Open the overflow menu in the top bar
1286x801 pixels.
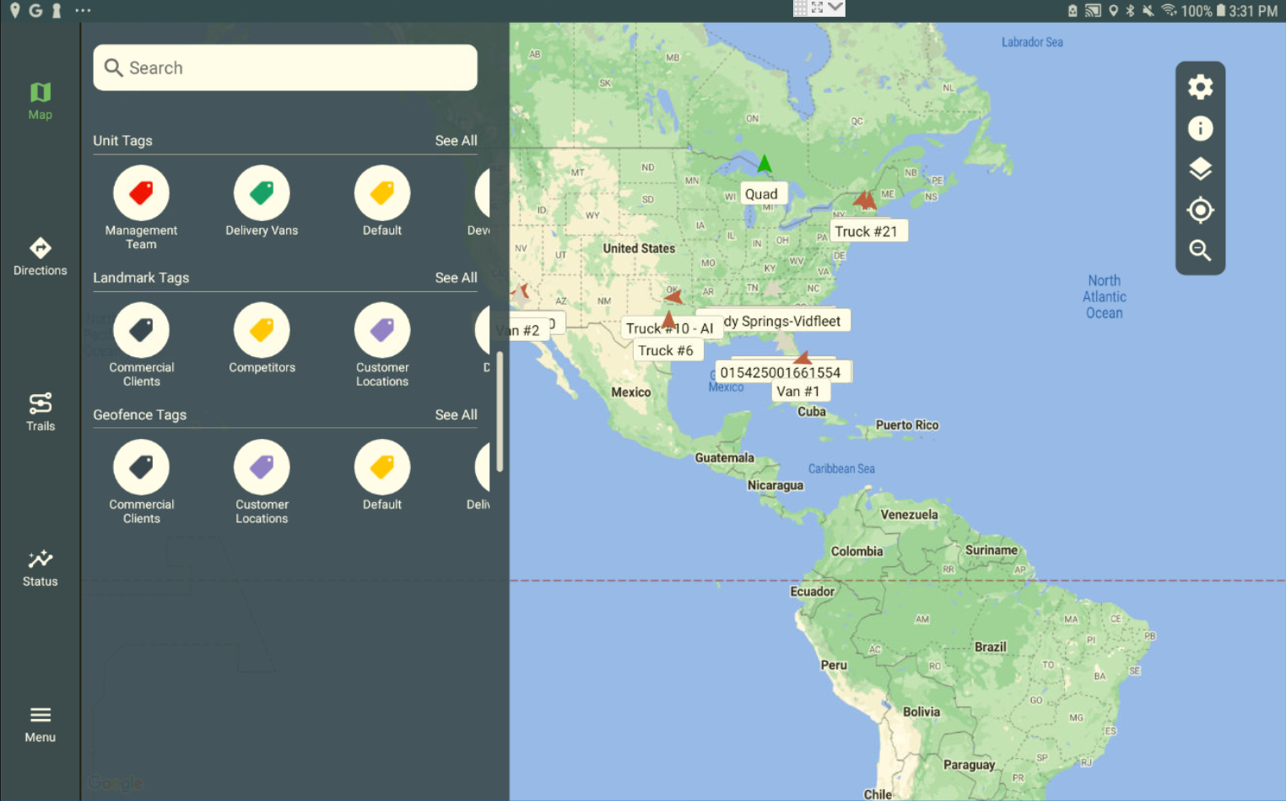click(x=82, y=11)
